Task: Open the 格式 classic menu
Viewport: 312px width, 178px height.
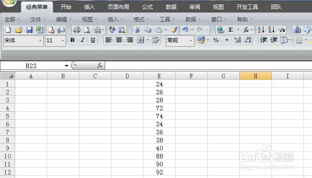Action: click(141, 20)
